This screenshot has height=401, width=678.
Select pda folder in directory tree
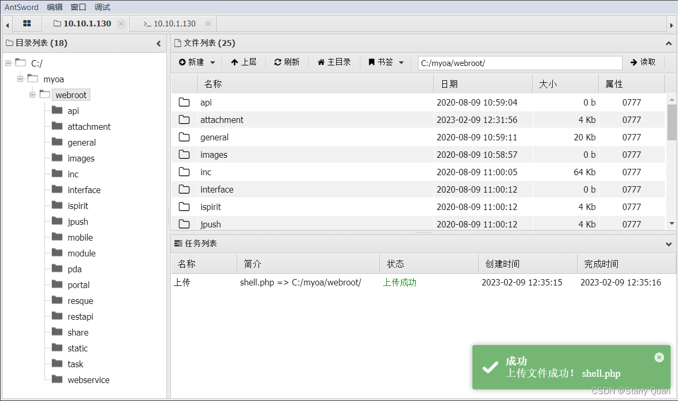[75, 269]
